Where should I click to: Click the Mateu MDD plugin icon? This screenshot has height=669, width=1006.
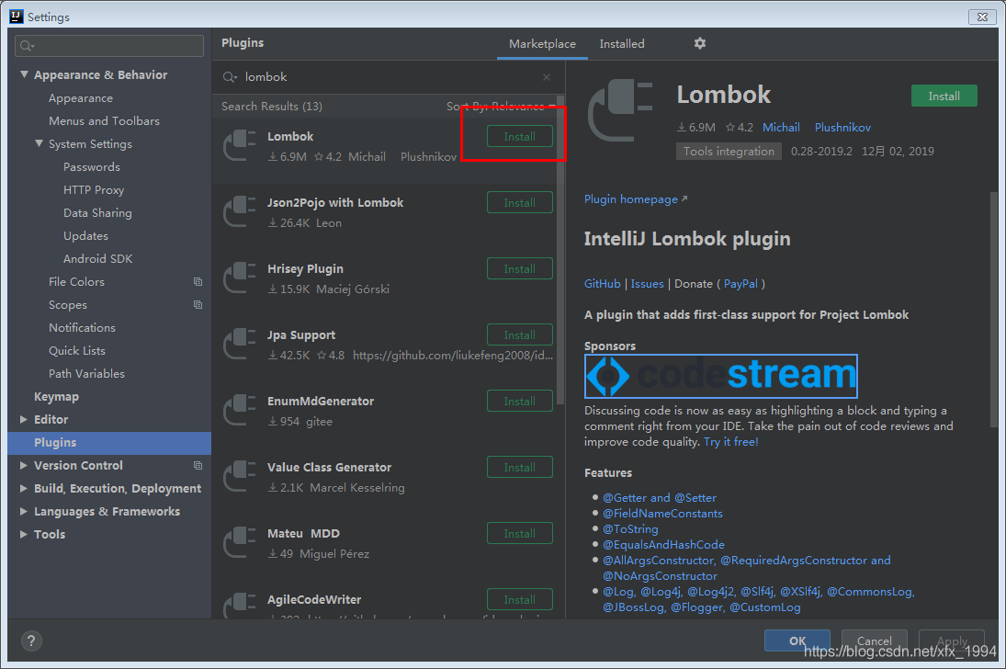(239, 542)
